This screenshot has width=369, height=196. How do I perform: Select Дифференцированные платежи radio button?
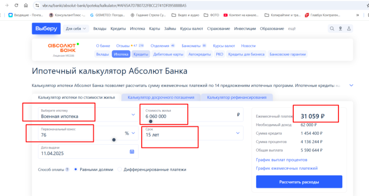(120, 169)
